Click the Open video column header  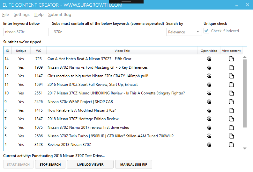pyautogui.click(x=209, y=51)
